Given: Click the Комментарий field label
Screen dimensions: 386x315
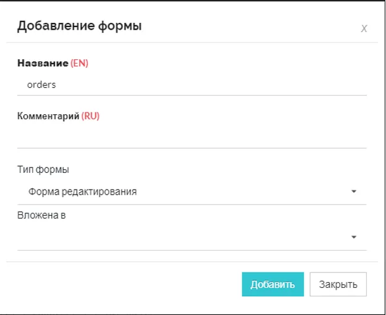Looking at the screenshot, I should (49, 116).
